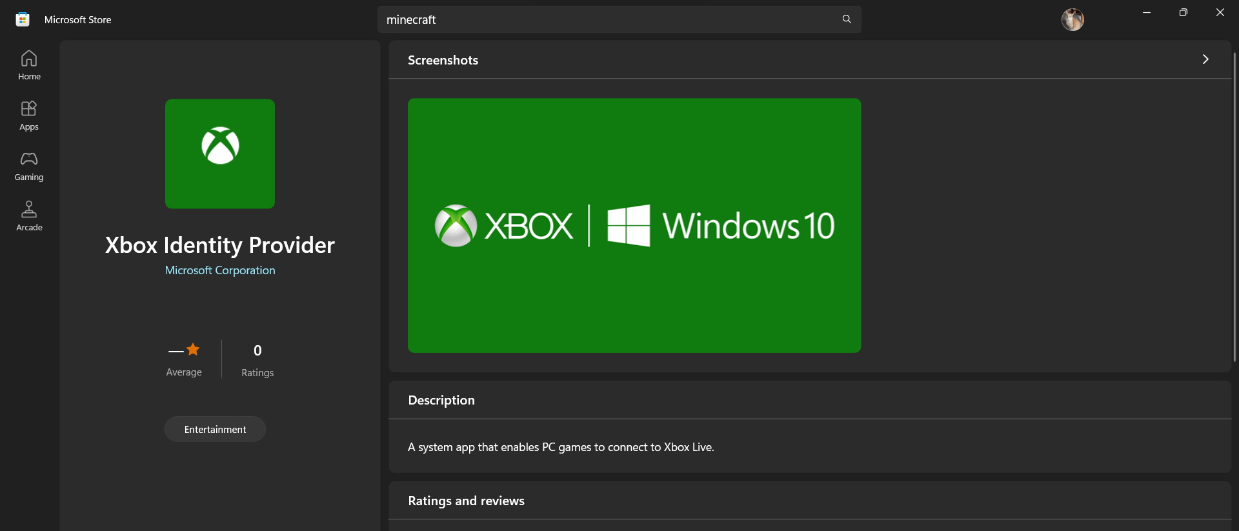The height and width of the screenshot is (531, 1239).
Task: Open the Gaming section
Action: pos(29,166)
